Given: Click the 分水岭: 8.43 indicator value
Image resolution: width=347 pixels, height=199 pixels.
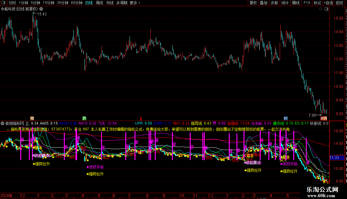Looking at the screenshot, I should click(261, 124).
